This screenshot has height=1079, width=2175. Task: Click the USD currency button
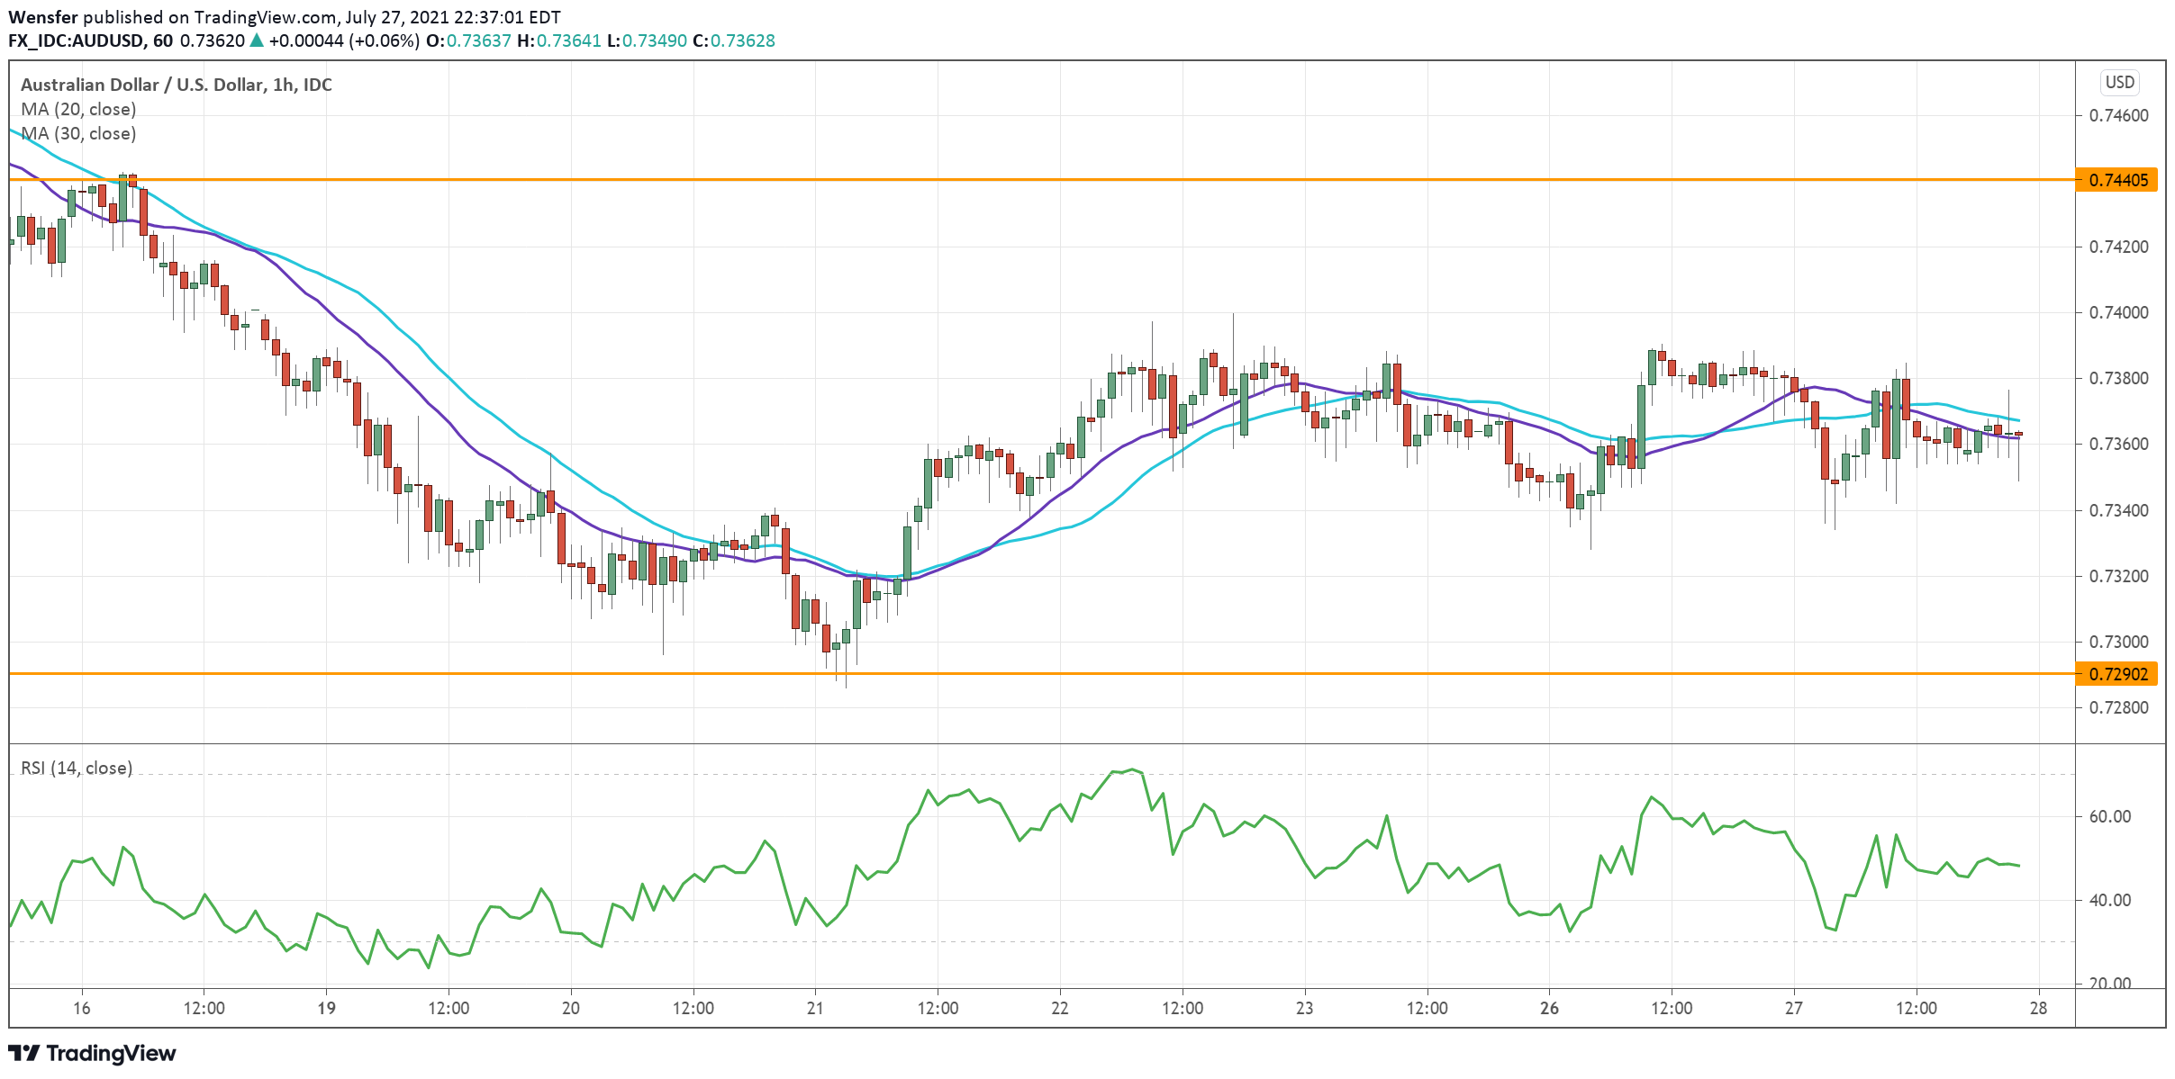click(2119, 83)
